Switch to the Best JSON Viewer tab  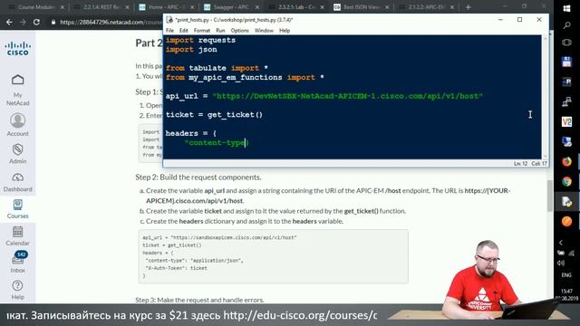pyautogui.click(x=362, y=7)
